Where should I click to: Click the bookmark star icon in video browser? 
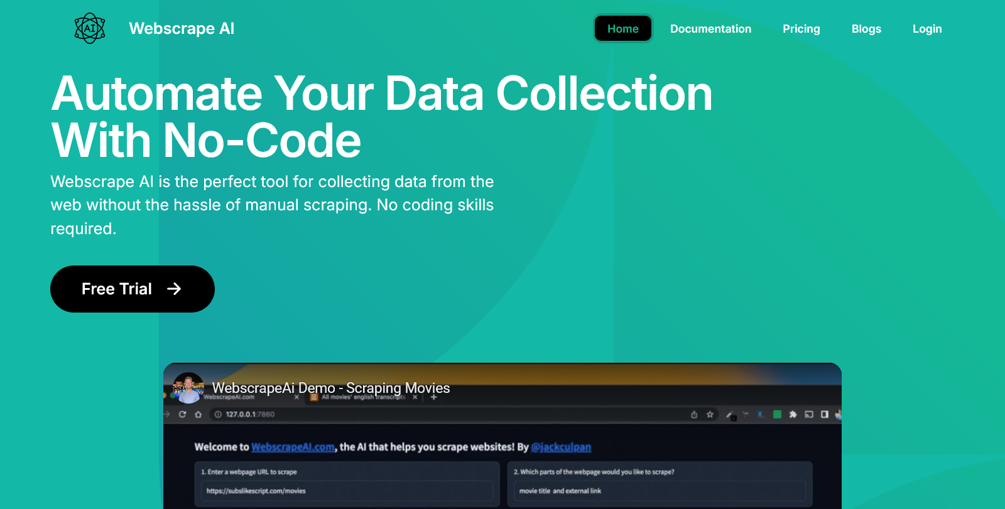[710, 414]
